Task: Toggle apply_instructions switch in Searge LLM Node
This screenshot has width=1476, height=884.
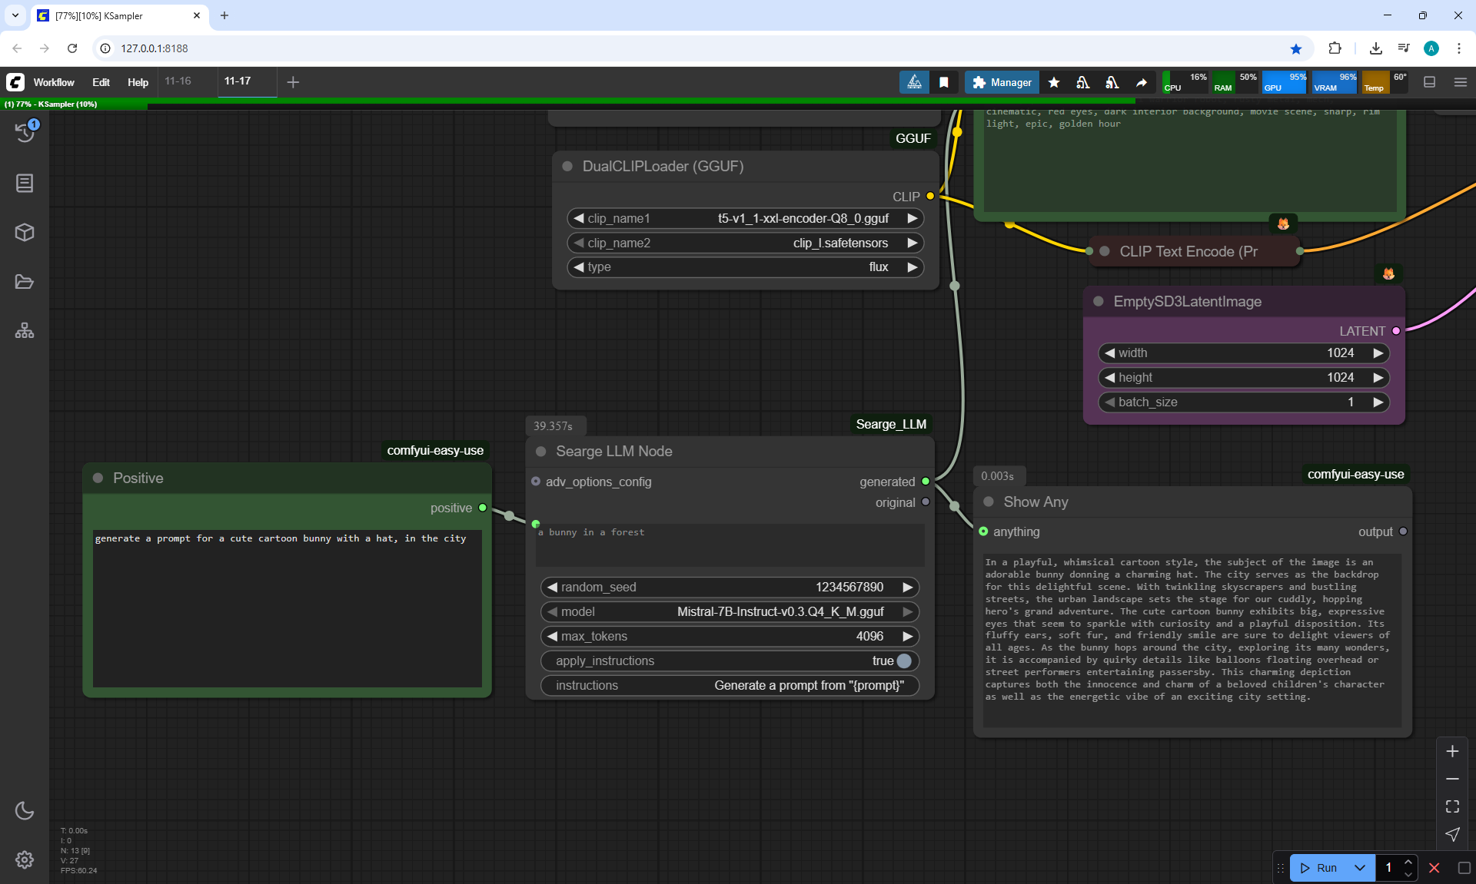Action: 903,661
